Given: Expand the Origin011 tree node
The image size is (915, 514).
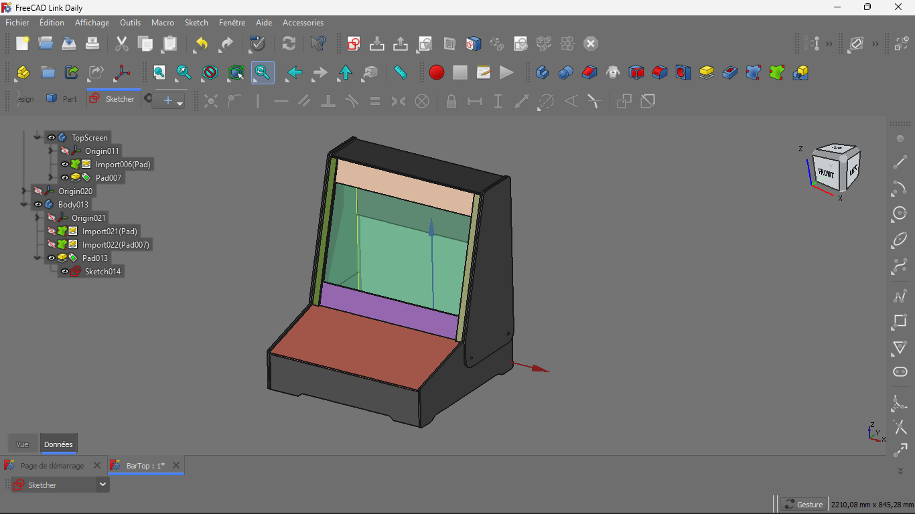Looking at the screenshot, I should point(51,151).
